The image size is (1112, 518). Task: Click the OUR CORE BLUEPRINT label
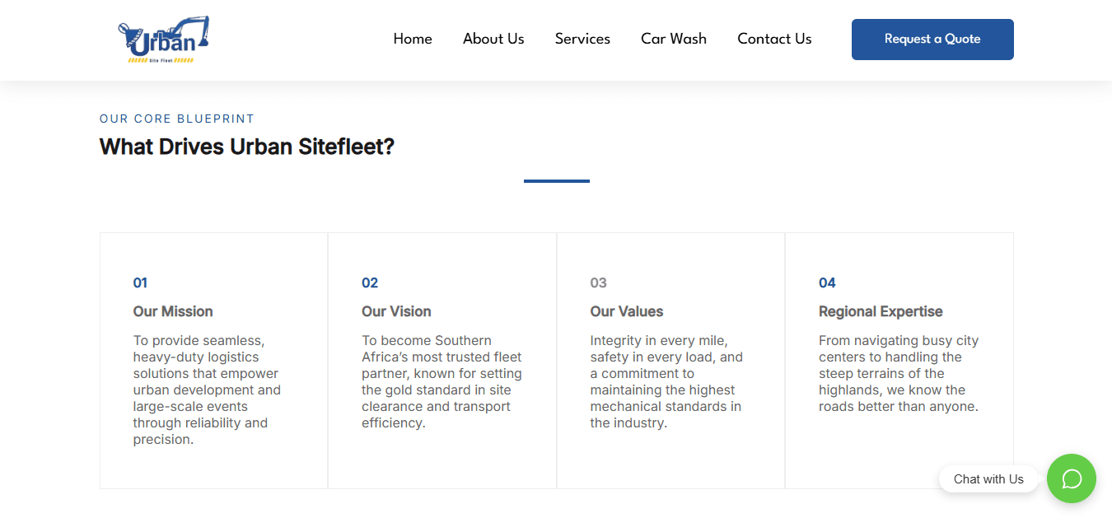click(176, 119)
